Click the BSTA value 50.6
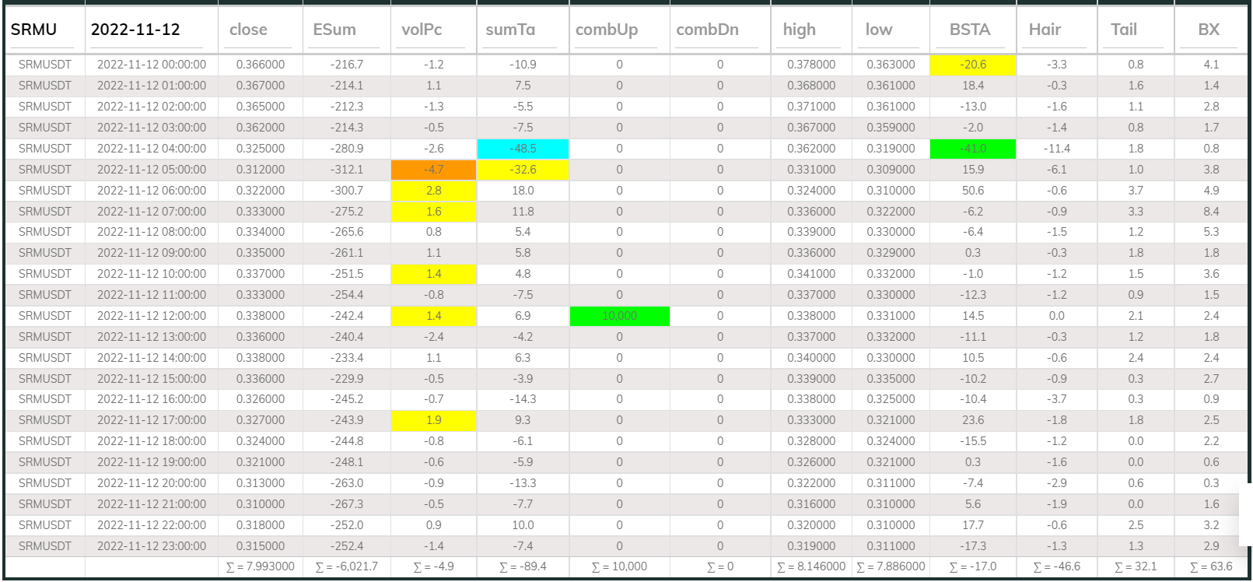This screenshot has width=1253, height=582. [973, 191]
